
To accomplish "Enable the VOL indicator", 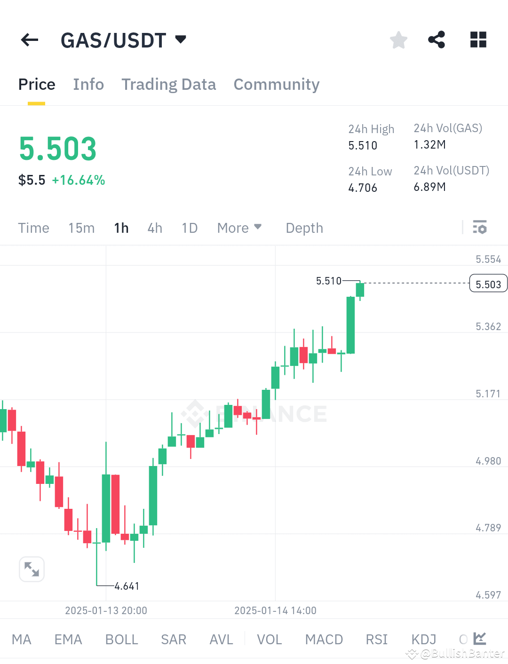I will pos(269,639).
